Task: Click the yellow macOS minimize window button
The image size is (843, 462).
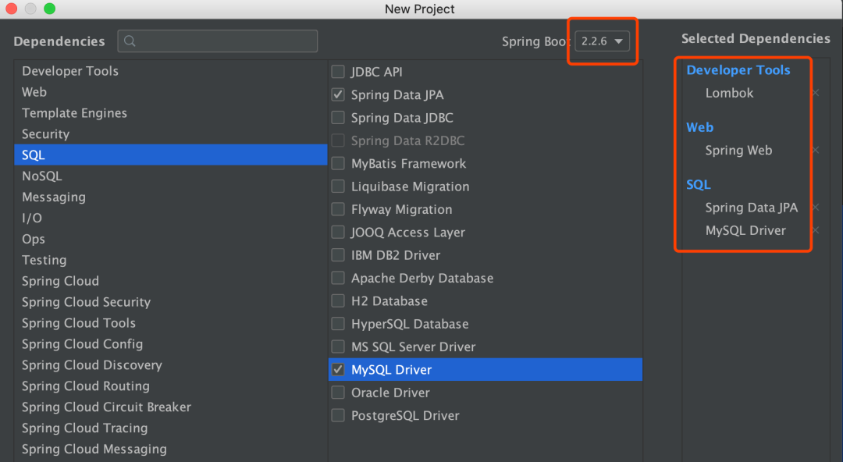Action: [x=31, y=9]
